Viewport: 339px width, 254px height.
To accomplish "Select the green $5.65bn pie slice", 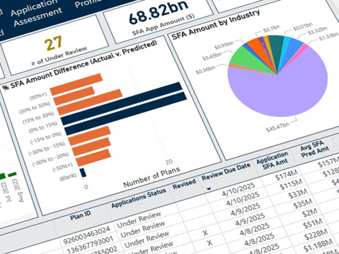I will 249,59.
